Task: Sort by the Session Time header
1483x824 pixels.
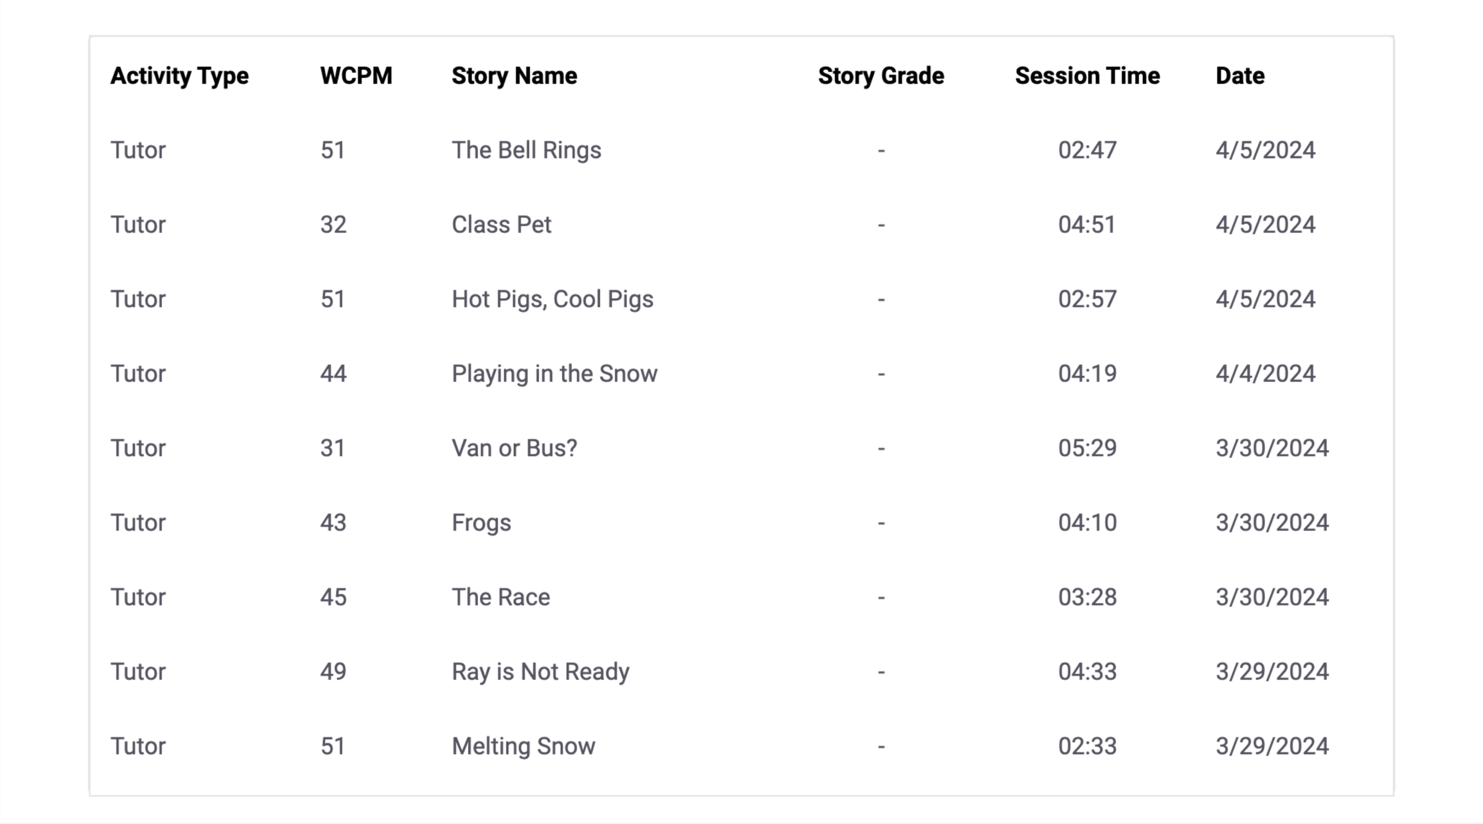Action: [x=1088, y=76]
